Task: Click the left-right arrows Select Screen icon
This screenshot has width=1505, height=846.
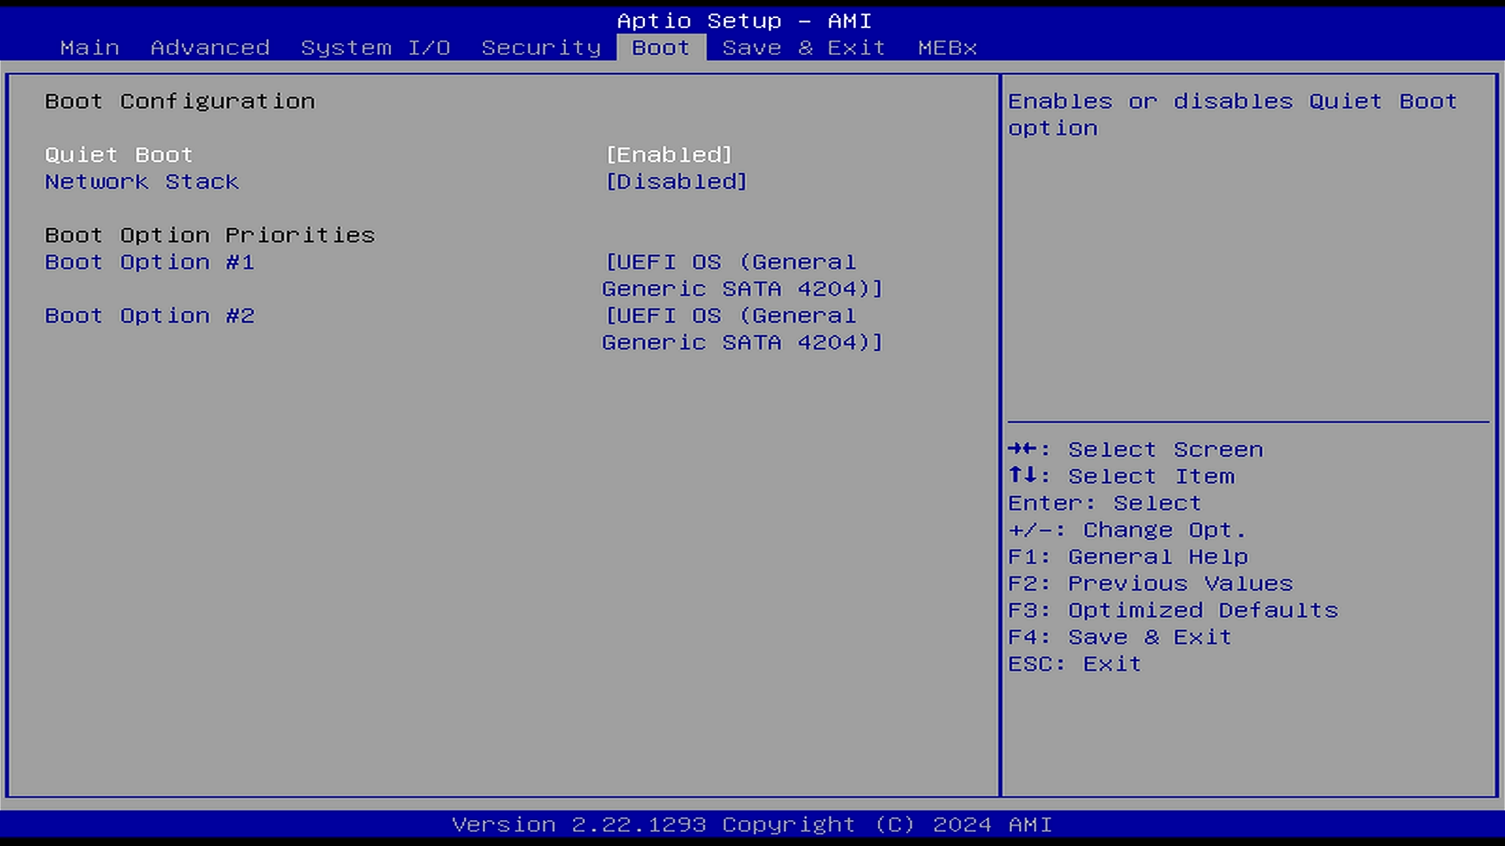Action: pos(1022,449)
